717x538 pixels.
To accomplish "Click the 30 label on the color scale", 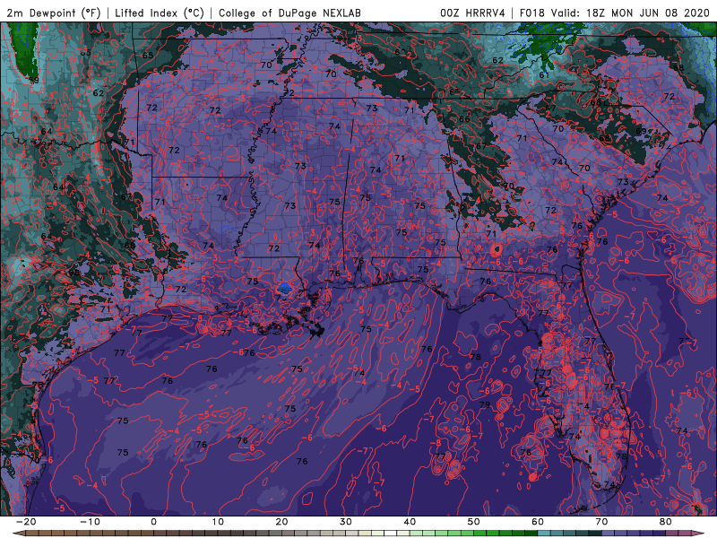I will 346,522.
